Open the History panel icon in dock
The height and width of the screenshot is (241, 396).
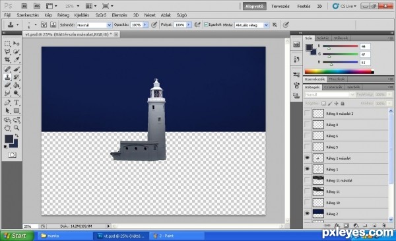pos(296,59)
